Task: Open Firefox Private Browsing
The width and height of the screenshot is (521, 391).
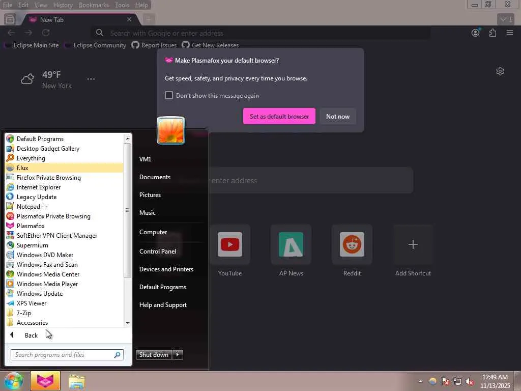Action: (64, 177)
